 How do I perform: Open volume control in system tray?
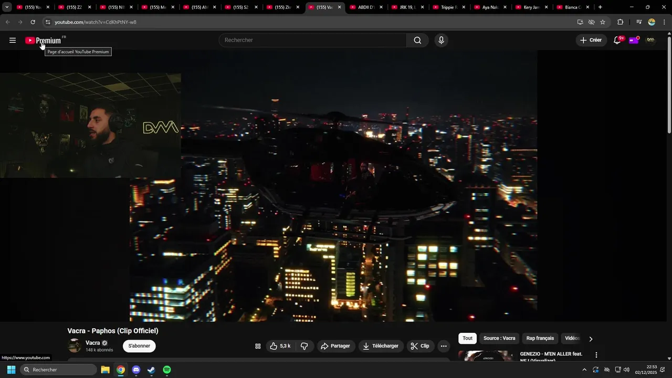(x=626, y=370)
